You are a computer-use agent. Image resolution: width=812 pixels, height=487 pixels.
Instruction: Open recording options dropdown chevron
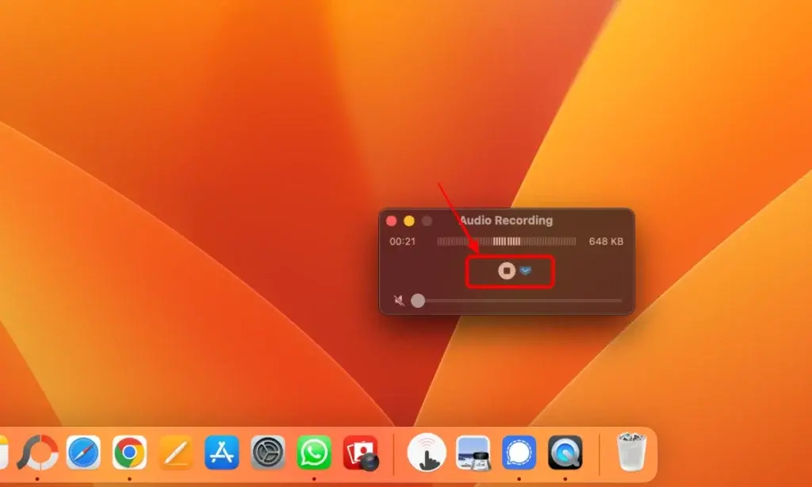[526, 271]
